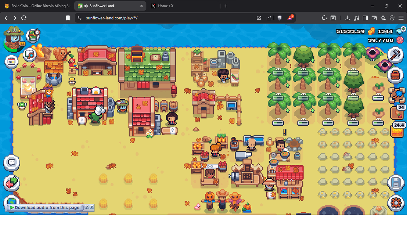Open the browser hamburger menu

tap(401, 18)
